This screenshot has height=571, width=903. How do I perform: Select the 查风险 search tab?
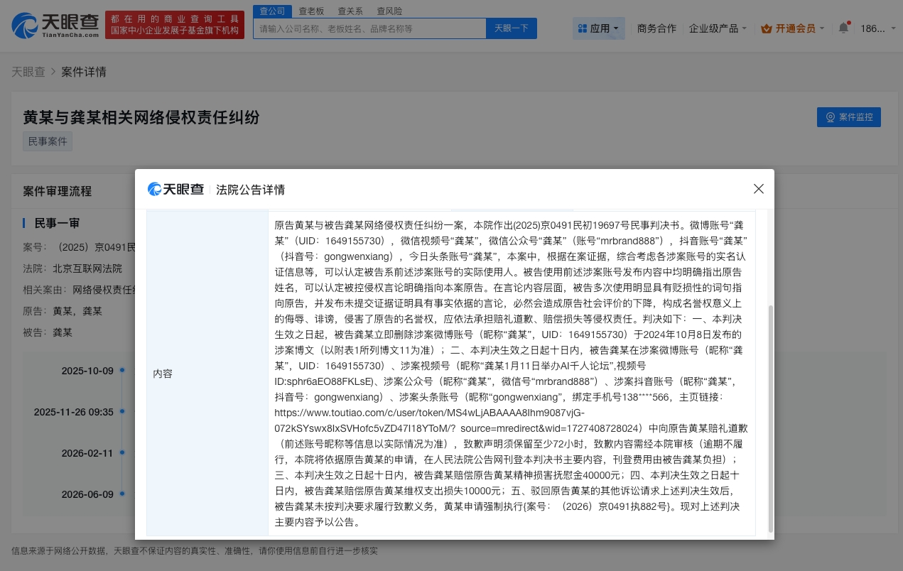(x=389, y=11)
